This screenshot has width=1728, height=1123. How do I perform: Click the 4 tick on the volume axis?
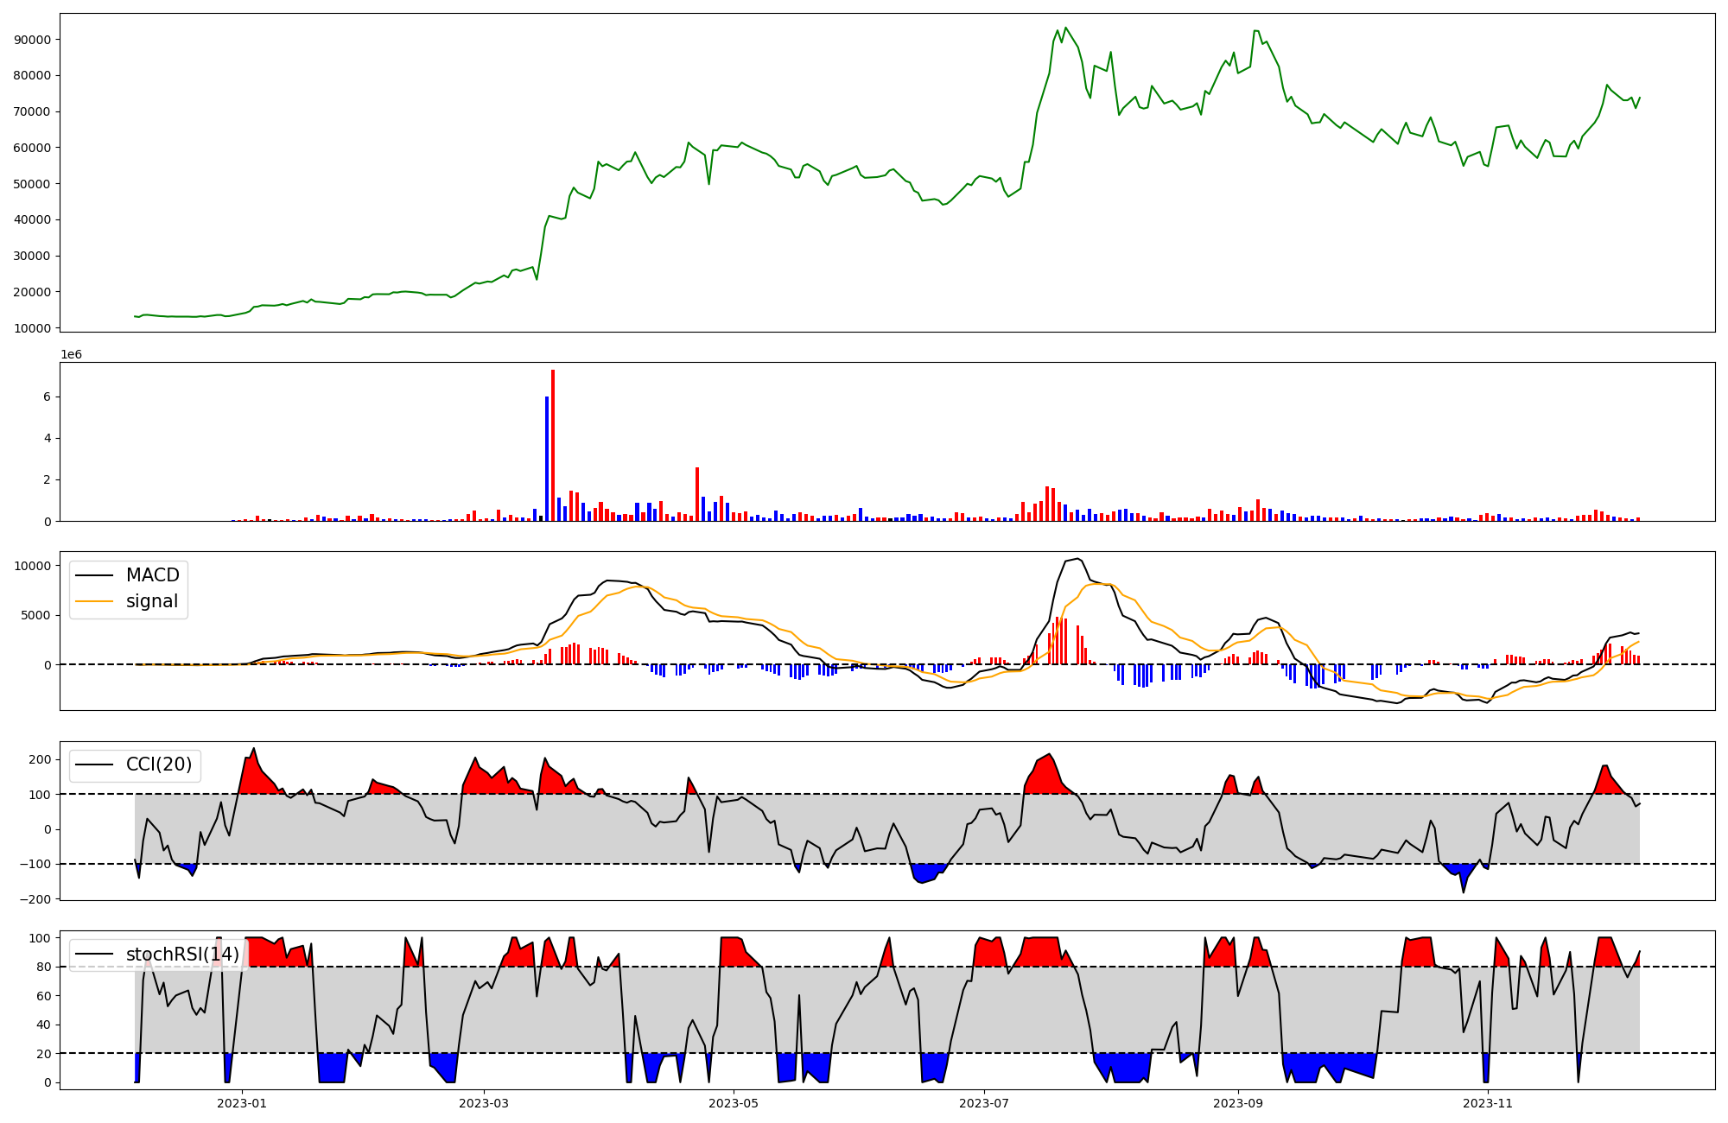coord(47,439)
